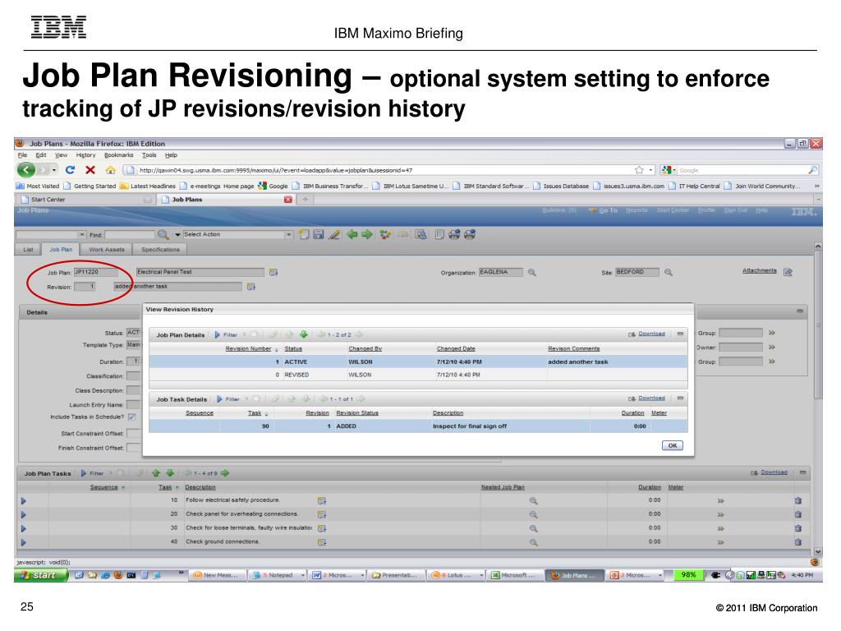The width and height of the screenshot is (841, 631).
Task: Select the 'Inspect for final sign off' row
Action: click(418, 426)
